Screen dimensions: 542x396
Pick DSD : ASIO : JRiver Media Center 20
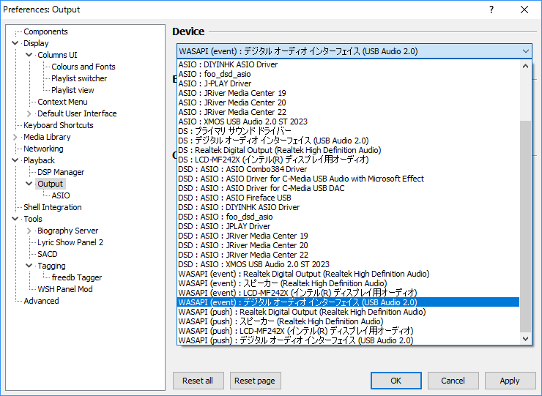coord(348,245)
